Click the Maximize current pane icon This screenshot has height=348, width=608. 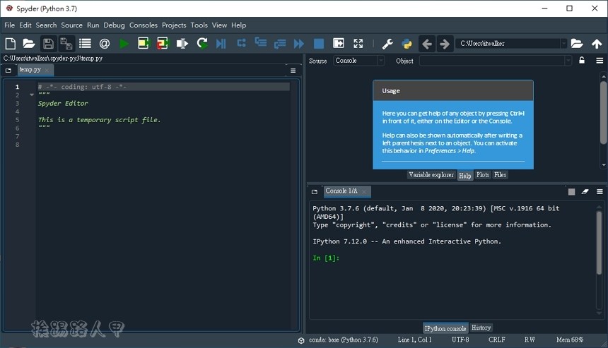point(358,44)
